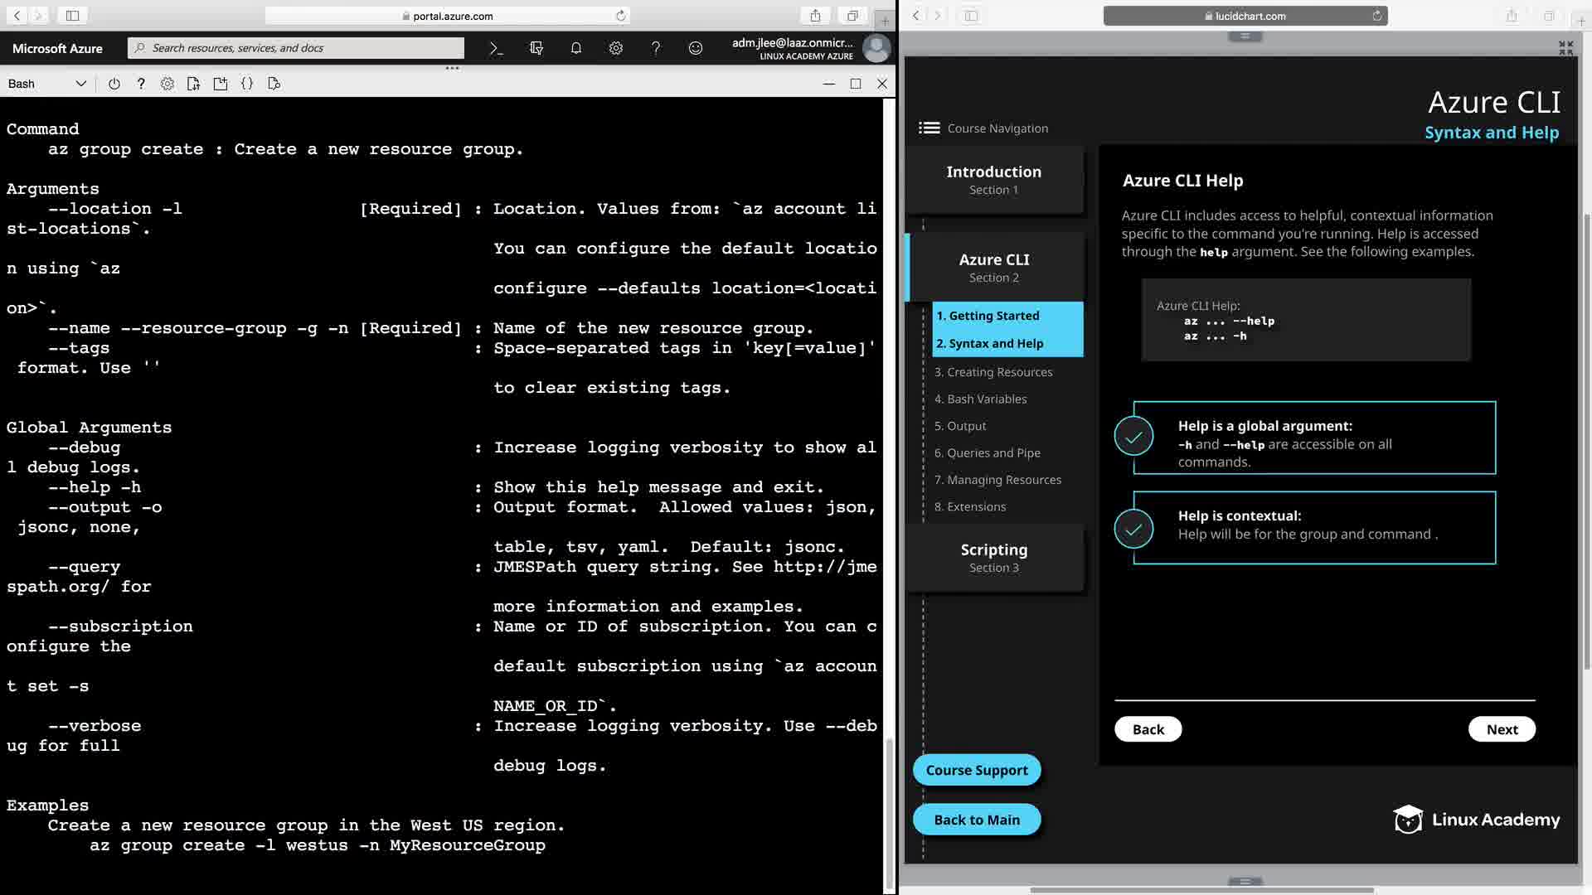Viewport: 1592px width, 895px height.
Task: Click the feedback smiley icon
Action: pyautogui.click(x=696, y=48)
